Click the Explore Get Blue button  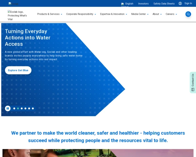(x=18, y=70)
